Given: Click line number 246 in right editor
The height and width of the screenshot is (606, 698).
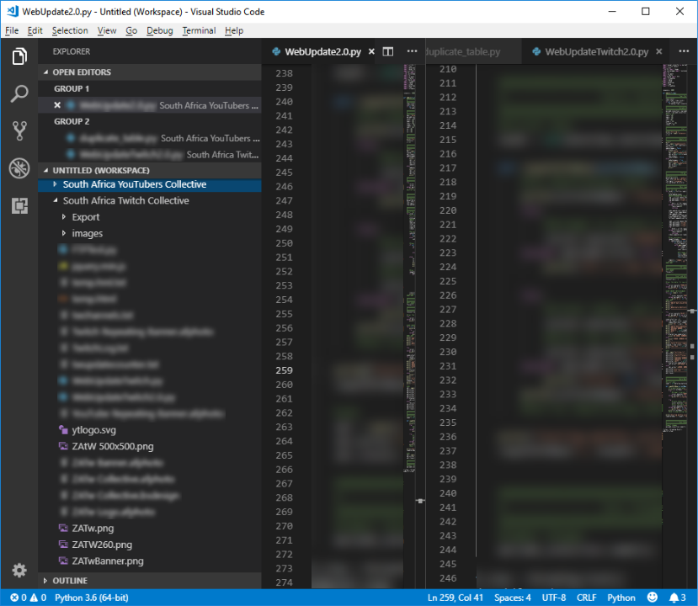Looking at the screenshot, I should pyautogui.click(x=448, y=578).
